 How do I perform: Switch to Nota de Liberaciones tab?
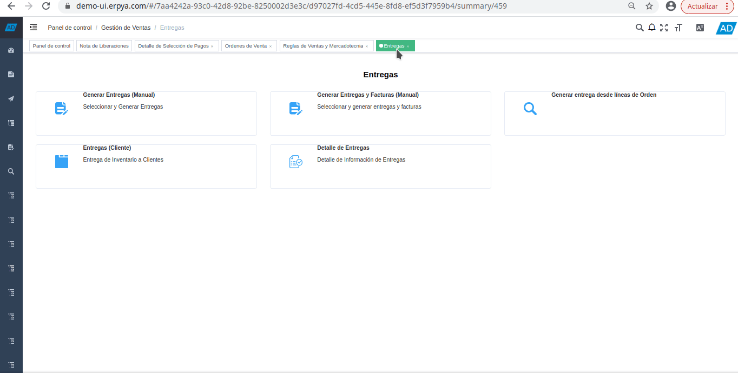[104, 46]
